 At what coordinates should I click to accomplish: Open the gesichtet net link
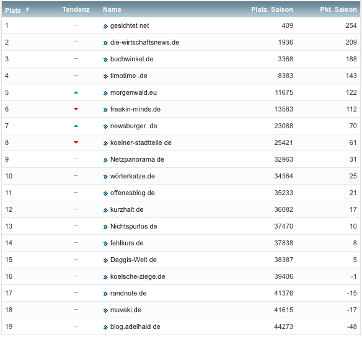pyautogui.click(x=130, y=25)
